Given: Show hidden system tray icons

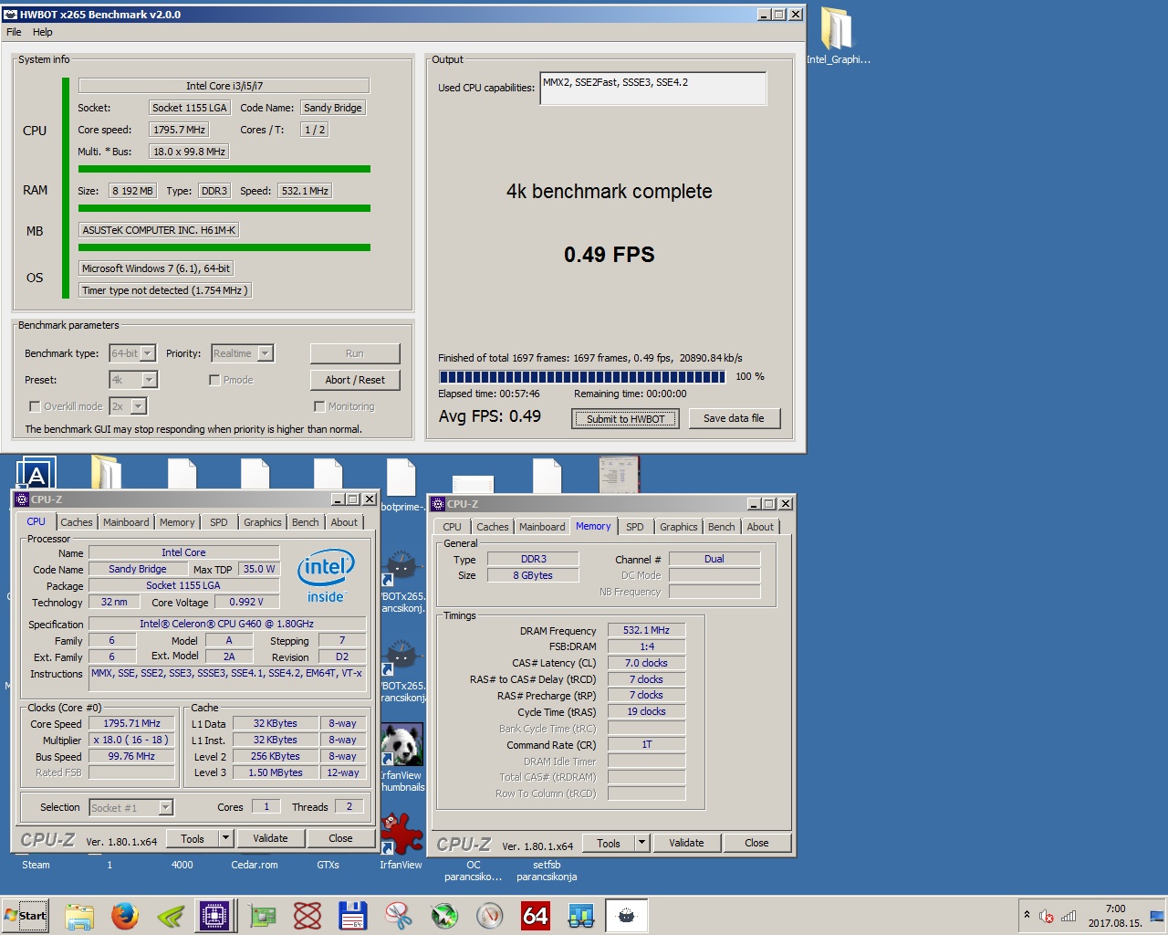Looking at the screenshot, I should coord(1027,915).
